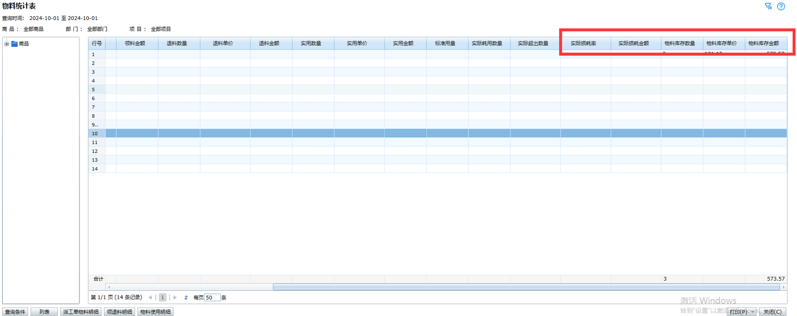Click the 领料金额 column header
Screen dimensions: 797x316
135,44
